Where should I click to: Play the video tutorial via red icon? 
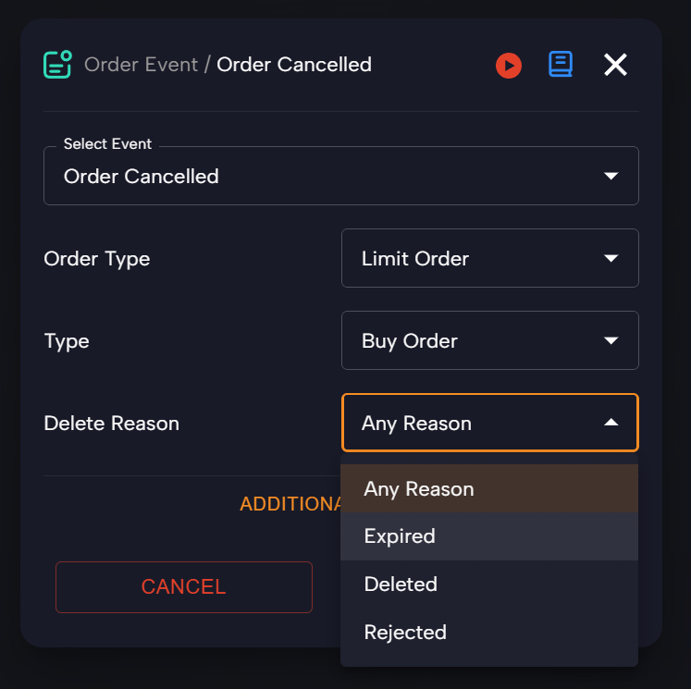coord(509,66)
